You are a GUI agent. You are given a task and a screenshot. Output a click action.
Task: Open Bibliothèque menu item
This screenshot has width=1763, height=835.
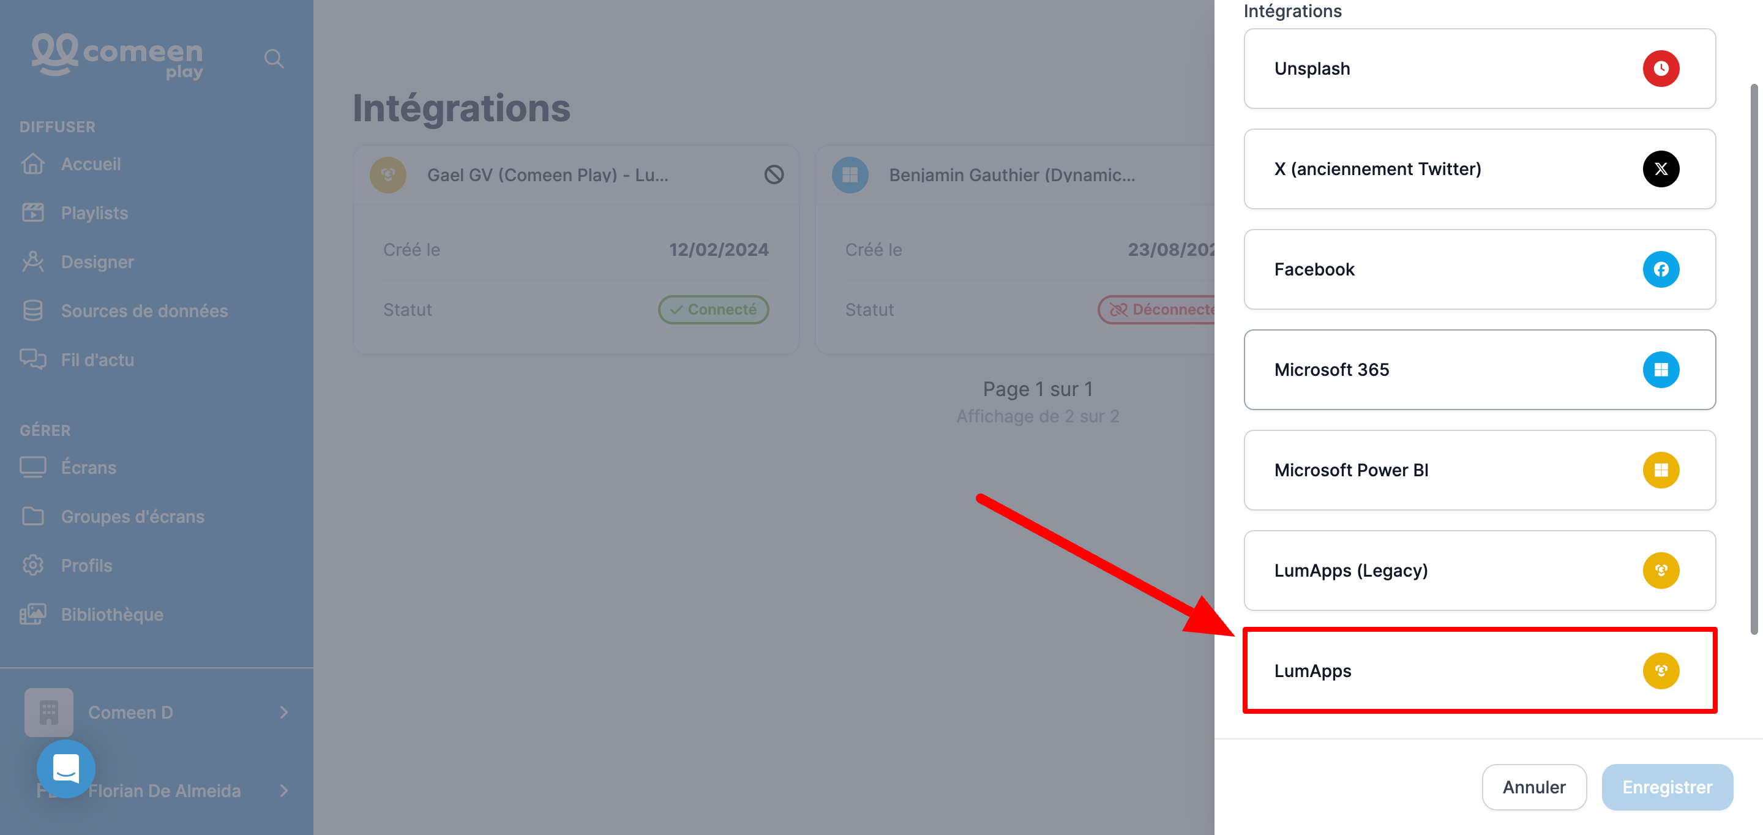pos(112,615)
